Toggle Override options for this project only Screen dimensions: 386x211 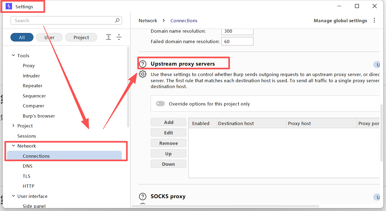(x=160, y=104)
